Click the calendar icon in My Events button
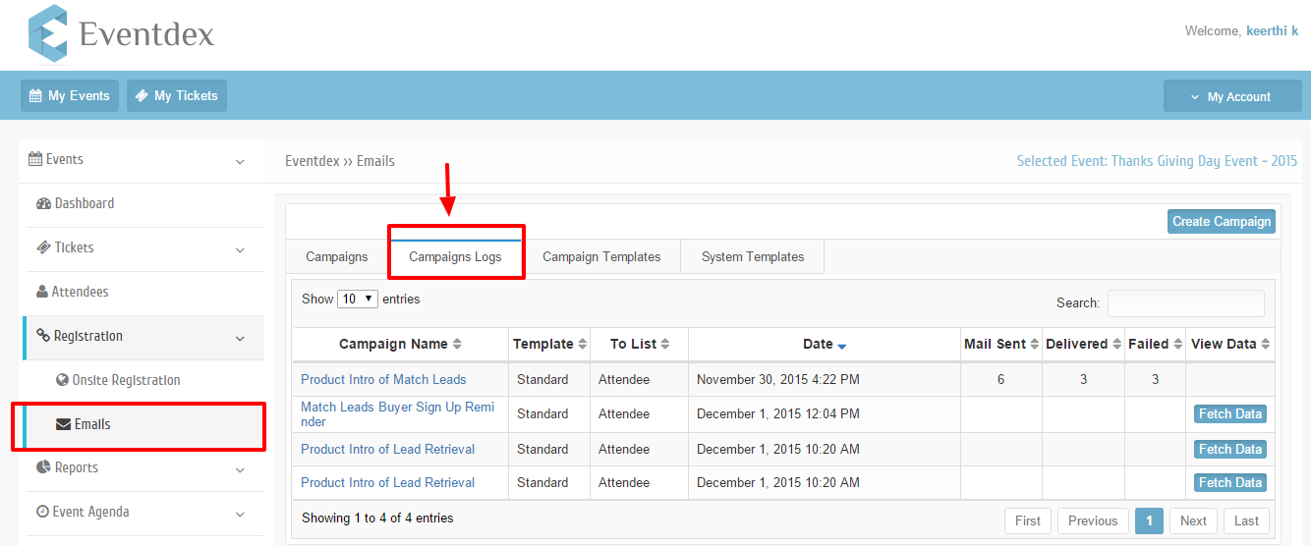 [x=35, y=96]
